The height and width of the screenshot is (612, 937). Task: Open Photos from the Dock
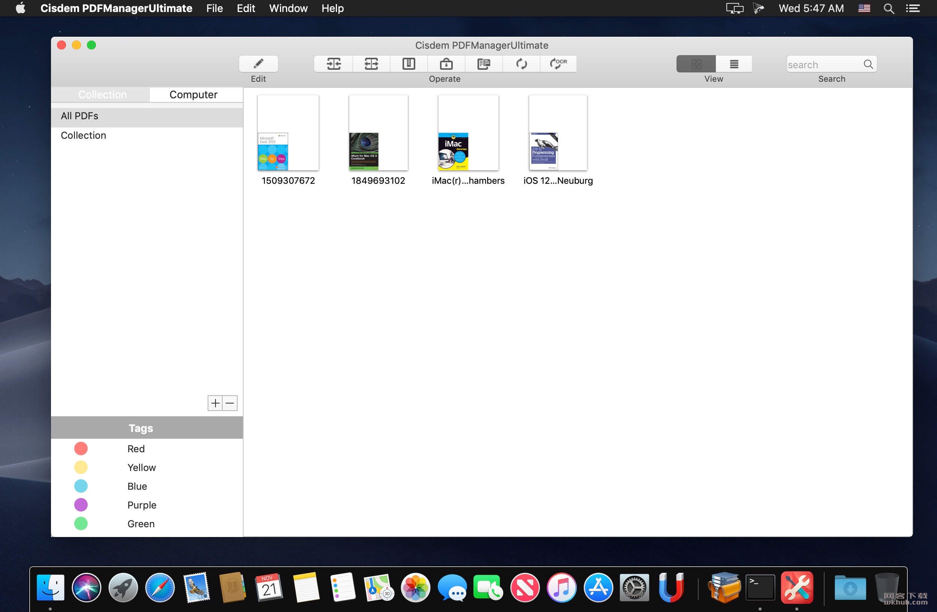(415, 588)
